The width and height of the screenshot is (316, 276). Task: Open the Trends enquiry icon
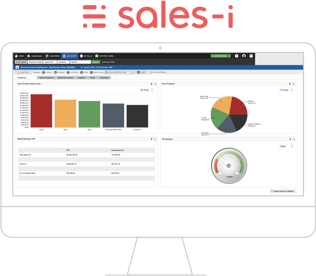point(82,72)
